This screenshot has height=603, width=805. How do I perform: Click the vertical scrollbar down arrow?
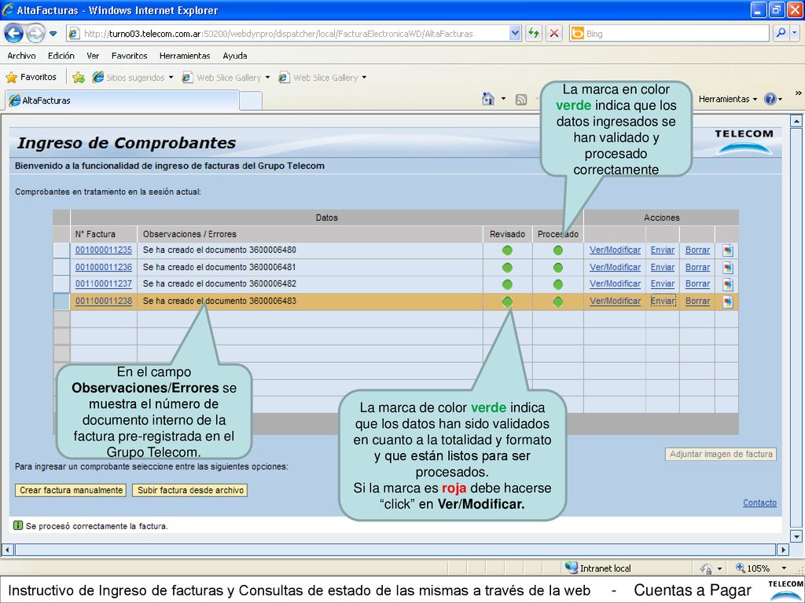[796, 537]
